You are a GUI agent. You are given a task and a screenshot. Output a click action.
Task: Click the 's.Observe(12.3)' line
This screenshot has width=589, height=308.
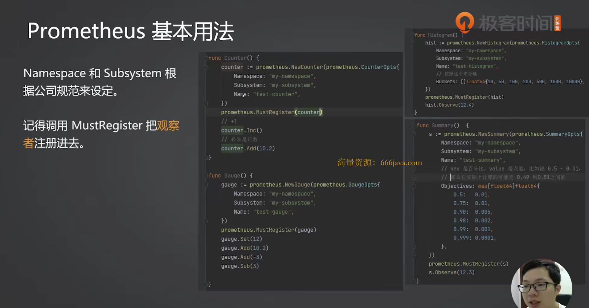(452, 273)
